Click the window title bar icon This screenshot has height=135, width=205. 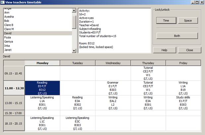pyautogui.click(x=3, y=2)
